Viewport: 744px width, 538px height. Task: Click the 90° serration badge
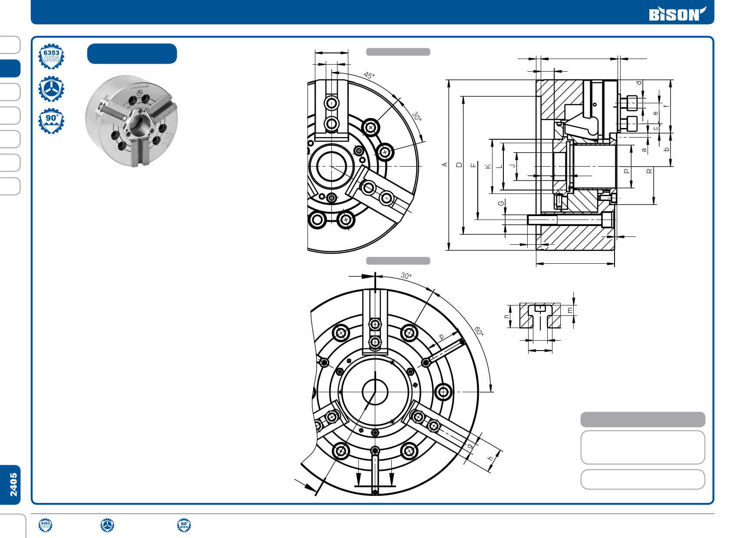click(x=51, y=121)
